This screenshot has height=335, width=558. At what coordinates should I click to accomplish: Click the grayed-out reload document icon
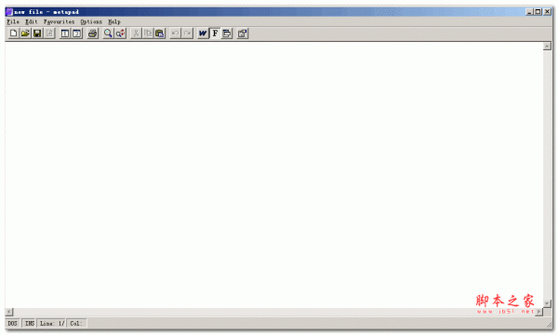[49, 33]
